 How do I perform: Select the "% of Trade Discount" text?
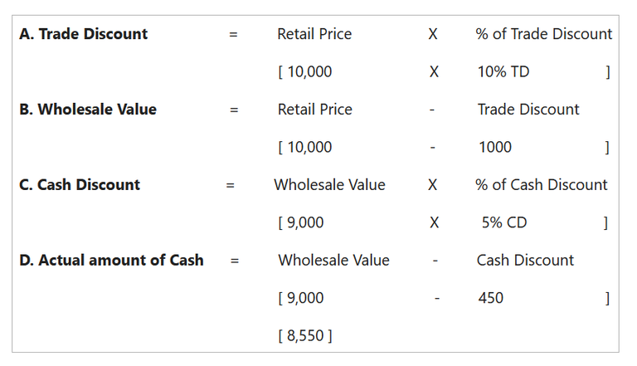(x=543, y=34)
